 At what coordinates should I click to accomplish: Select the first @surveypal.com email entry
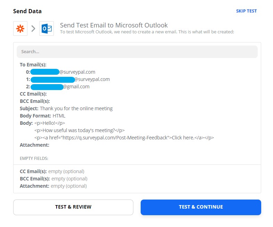(60, 72)
